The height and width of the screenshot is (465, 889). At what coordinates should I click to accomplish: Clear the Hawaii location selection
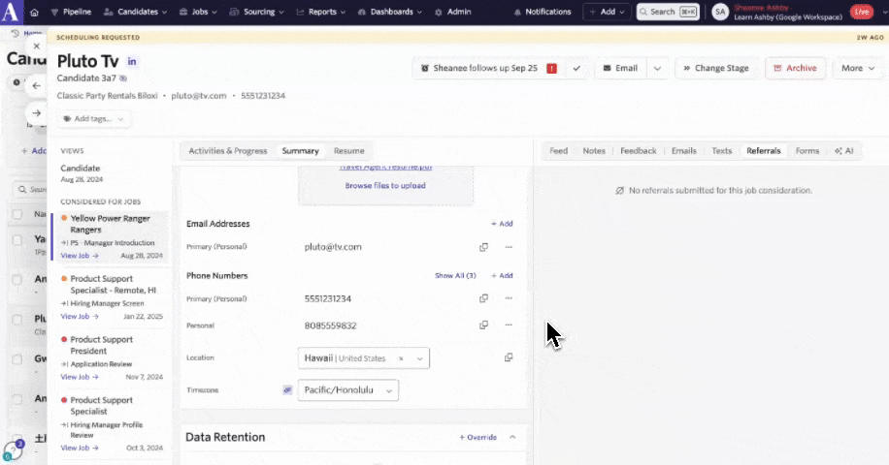coord(401,358)
